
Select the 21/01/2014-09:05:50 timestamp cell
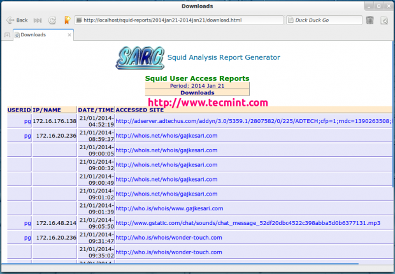tap(96, 223)
